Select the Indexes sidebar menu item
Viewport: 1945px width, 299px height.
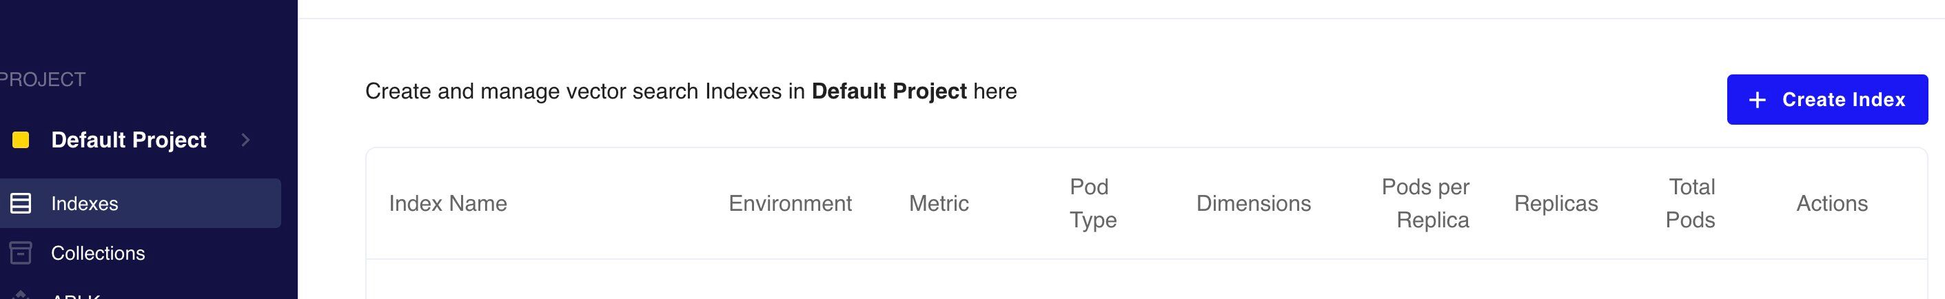coord(85,203)
